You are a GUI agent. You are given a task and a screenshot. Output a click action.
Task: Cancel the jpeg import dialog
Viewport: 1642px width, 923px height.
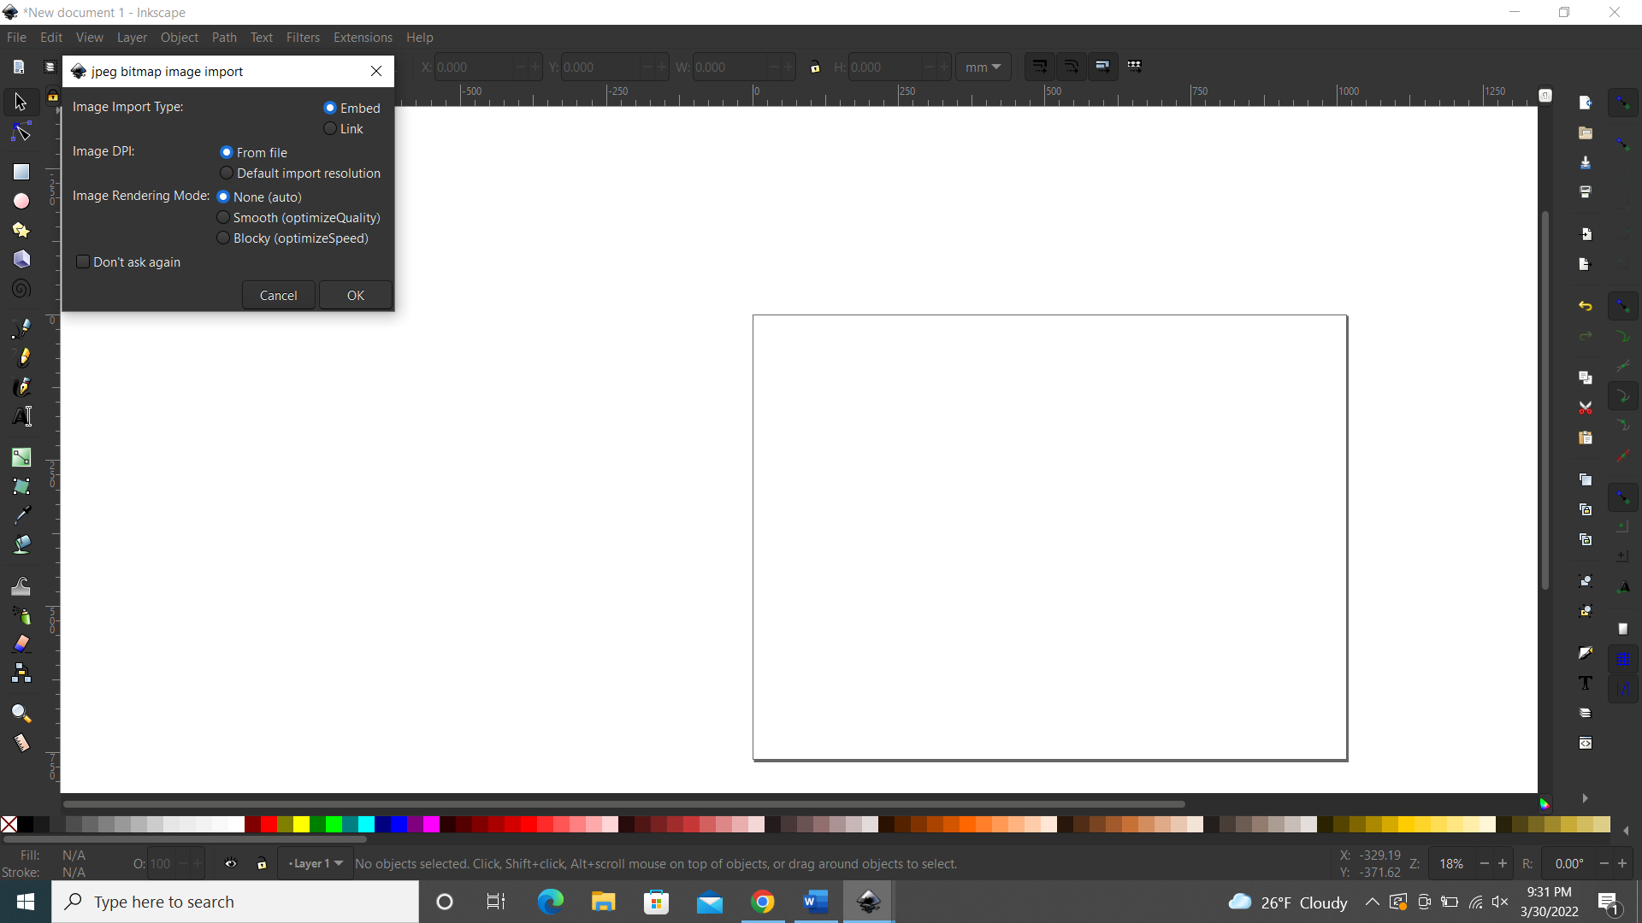[278, 295]
